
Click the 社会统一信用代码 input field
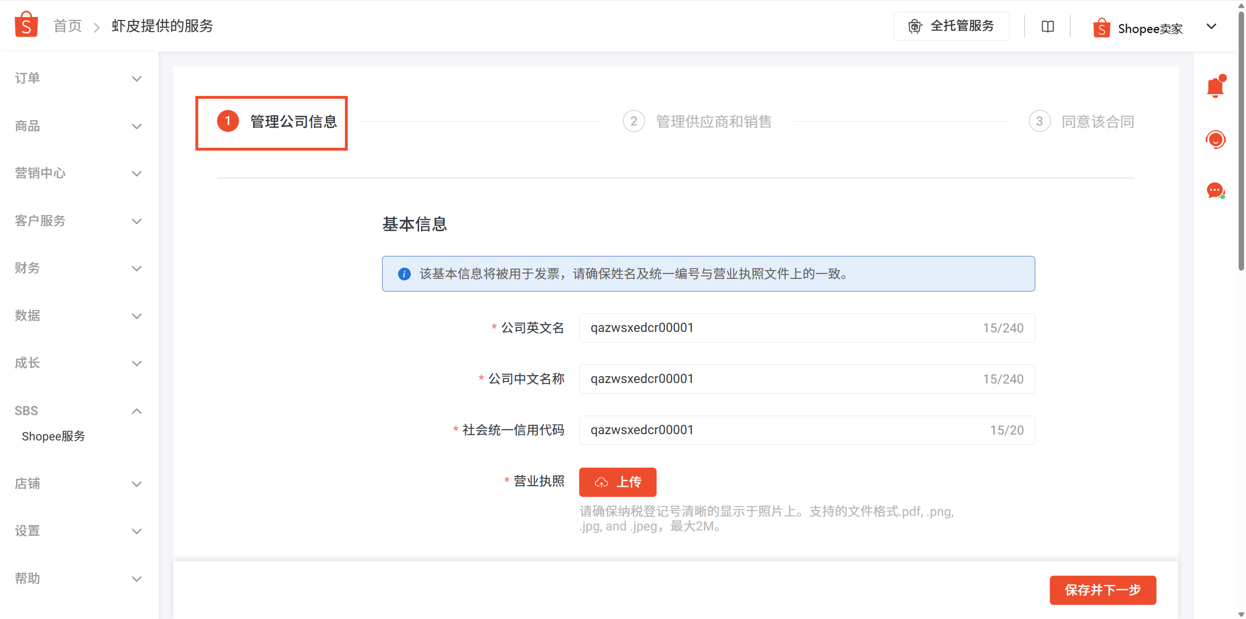(806, 430)
